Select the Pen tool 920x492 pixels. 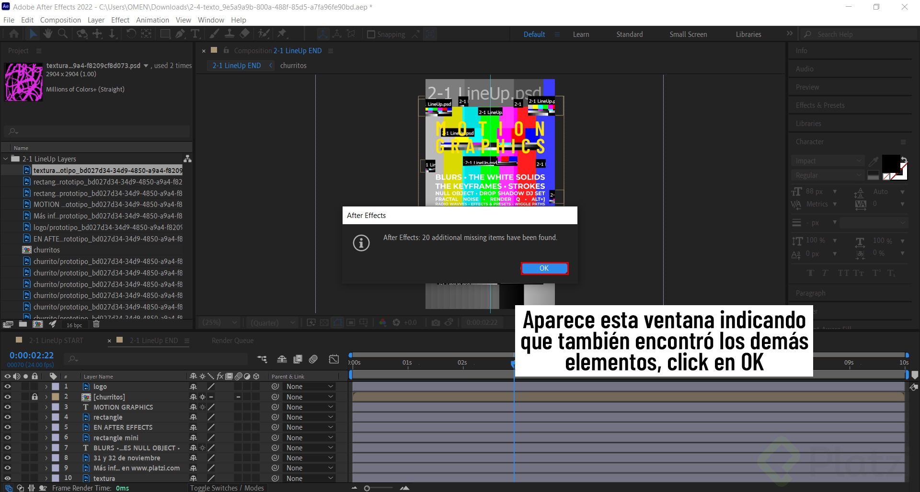click(180, 34)
